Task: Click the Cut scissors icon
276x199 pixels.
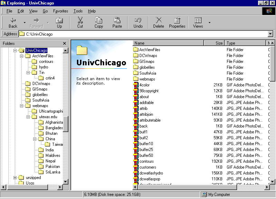Action: 80,20
